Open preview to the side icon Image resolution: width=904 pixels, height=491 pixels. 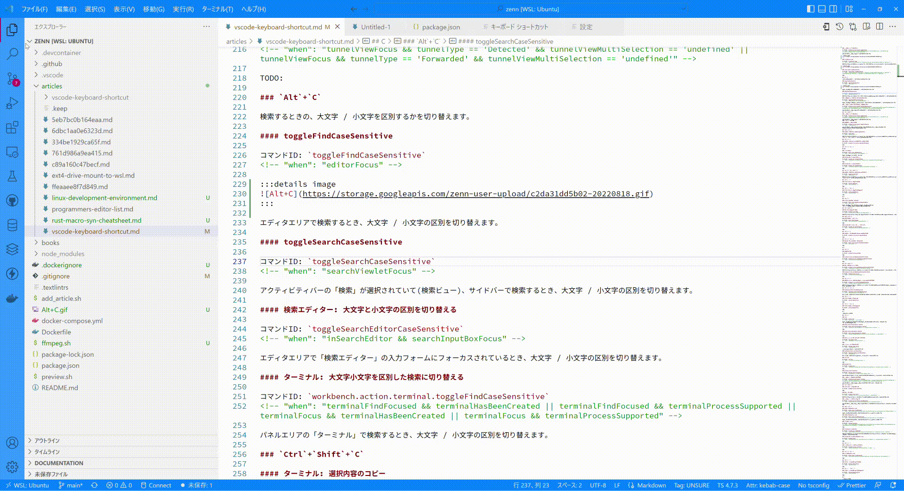click(x=866, y=27)
